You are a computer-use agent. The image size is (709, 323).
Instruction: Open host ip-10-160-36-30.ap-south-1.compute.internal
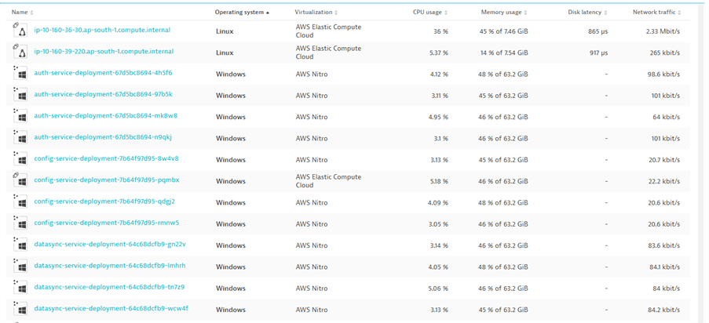tap(102, 31)
